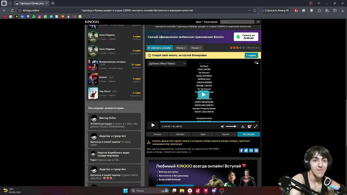Image resolution: width=347 pixels, height=195 pixels.
Task: Click Скачать на Android button
Action: pyautogui.click(x=246, y=37)
